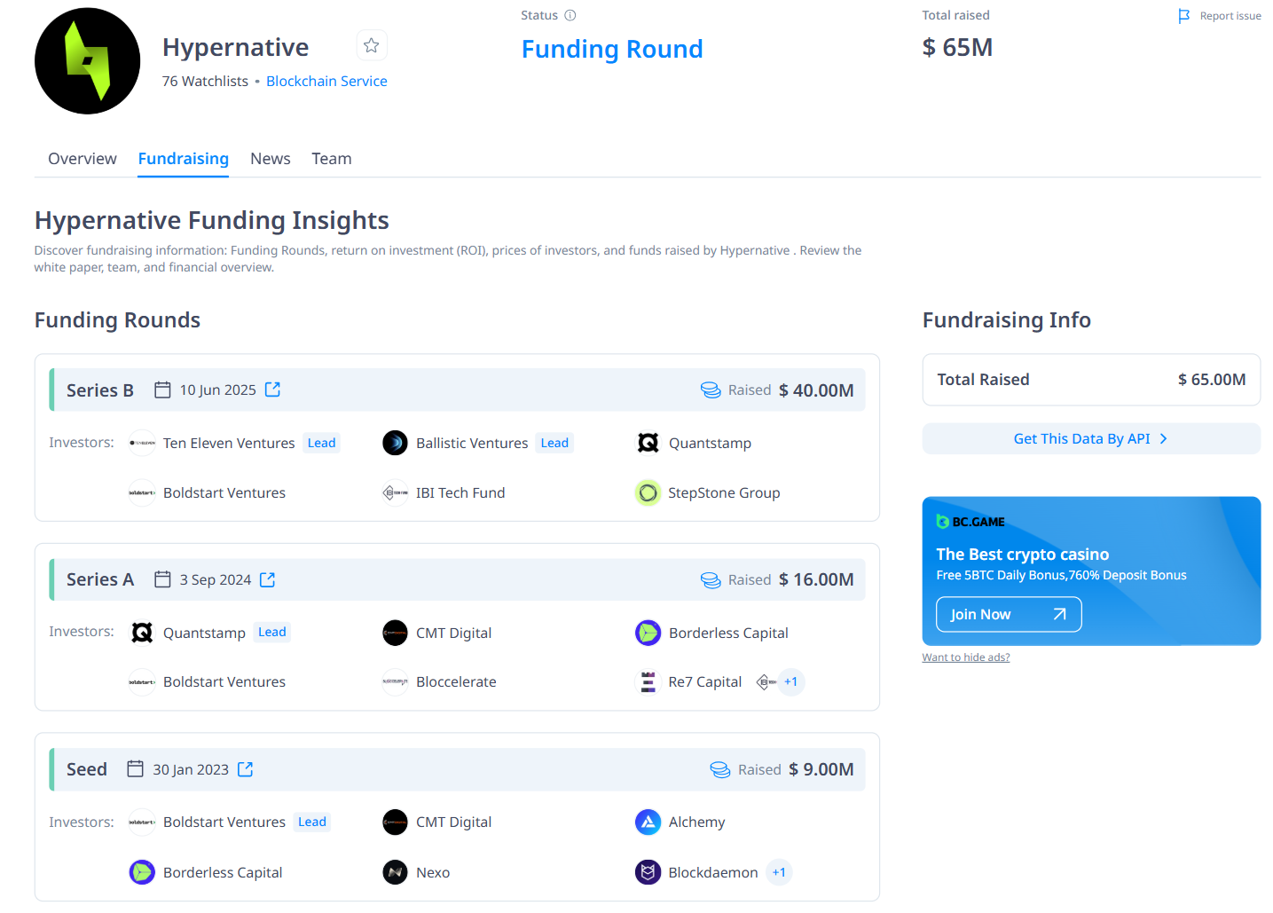Open the Status info tooltip icon

(x=570, y=15)
